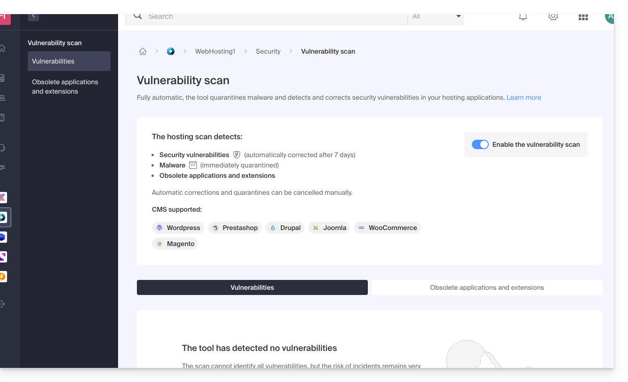The image size is (628, 382).
Task: Click the home icon in the breadcrumb
Action: (143, 51)
